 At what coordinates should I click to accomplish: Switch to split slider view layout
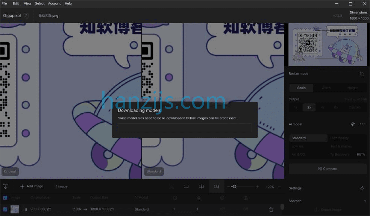click(x=201, y=186)
